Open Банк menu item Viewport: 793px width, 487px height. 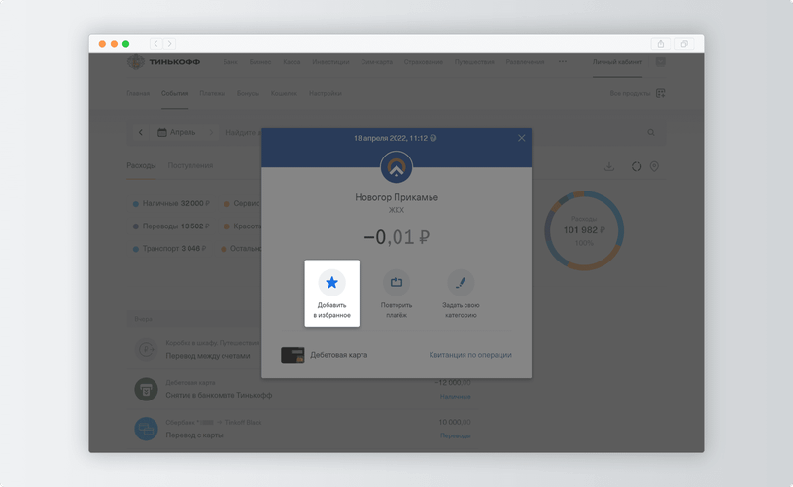230,62
